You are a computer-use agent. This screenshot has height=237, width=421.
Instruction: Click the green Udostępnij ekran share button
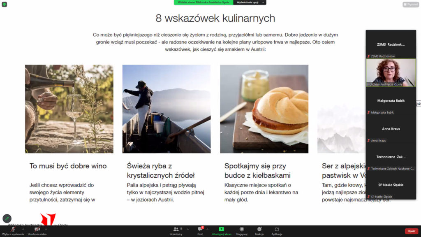pos(221,230)
